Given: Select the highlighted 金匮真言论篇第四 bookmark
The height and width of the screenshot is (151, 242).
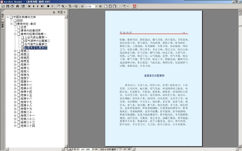Looking at the screenshot, I should pyautogui.click(x=36, y=48).
